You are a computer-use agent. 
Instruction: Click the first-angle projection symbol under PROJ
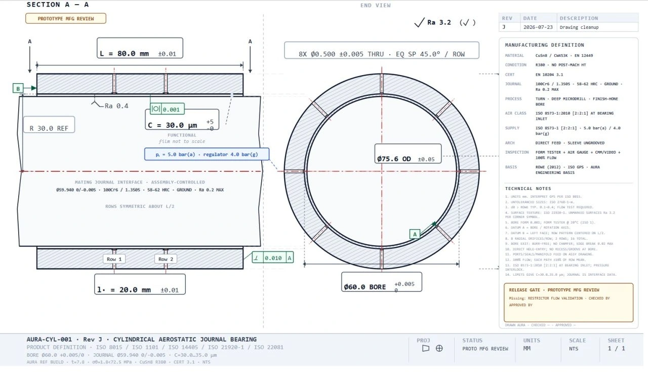click(x=426, y=348)
